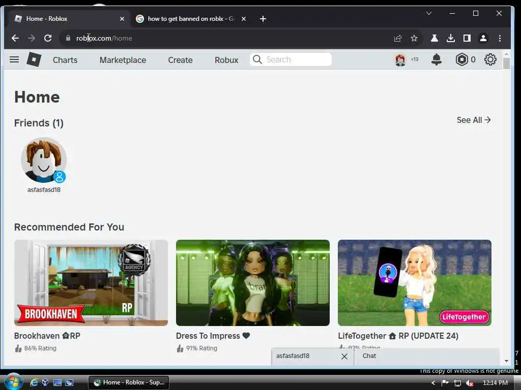
Task: Close the Google search browser tab
Action: tap(244, 19)
